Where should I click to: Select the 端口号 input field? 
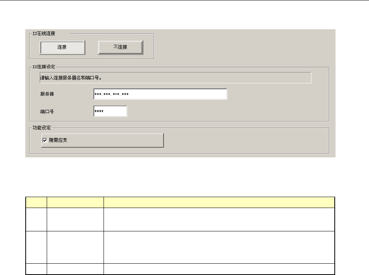(110, 111)
